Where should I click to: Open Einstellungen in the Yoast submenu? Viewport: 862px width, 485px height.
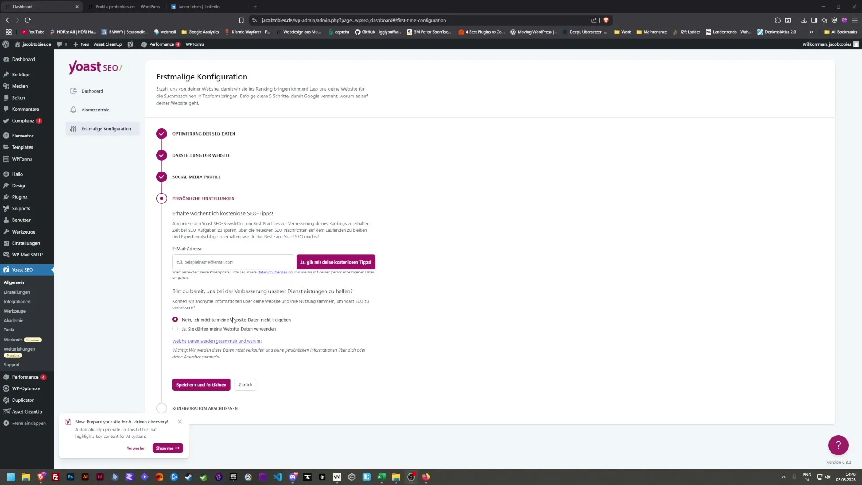[17, 292]
